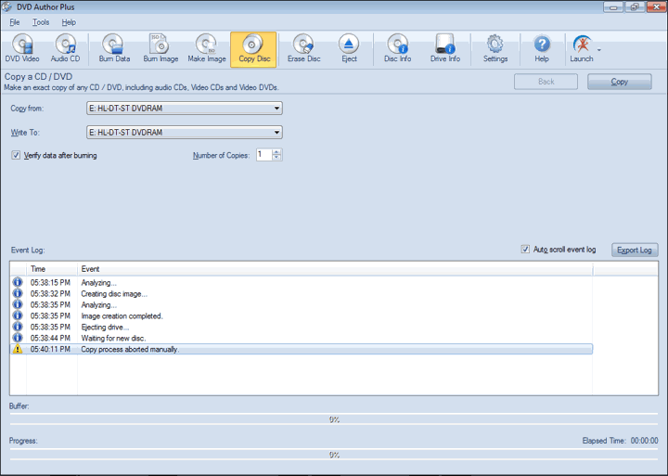The width and height of the screenshot is (668, 476).
Task: Disable Auto scroll event log
Action: pos(526,250)
